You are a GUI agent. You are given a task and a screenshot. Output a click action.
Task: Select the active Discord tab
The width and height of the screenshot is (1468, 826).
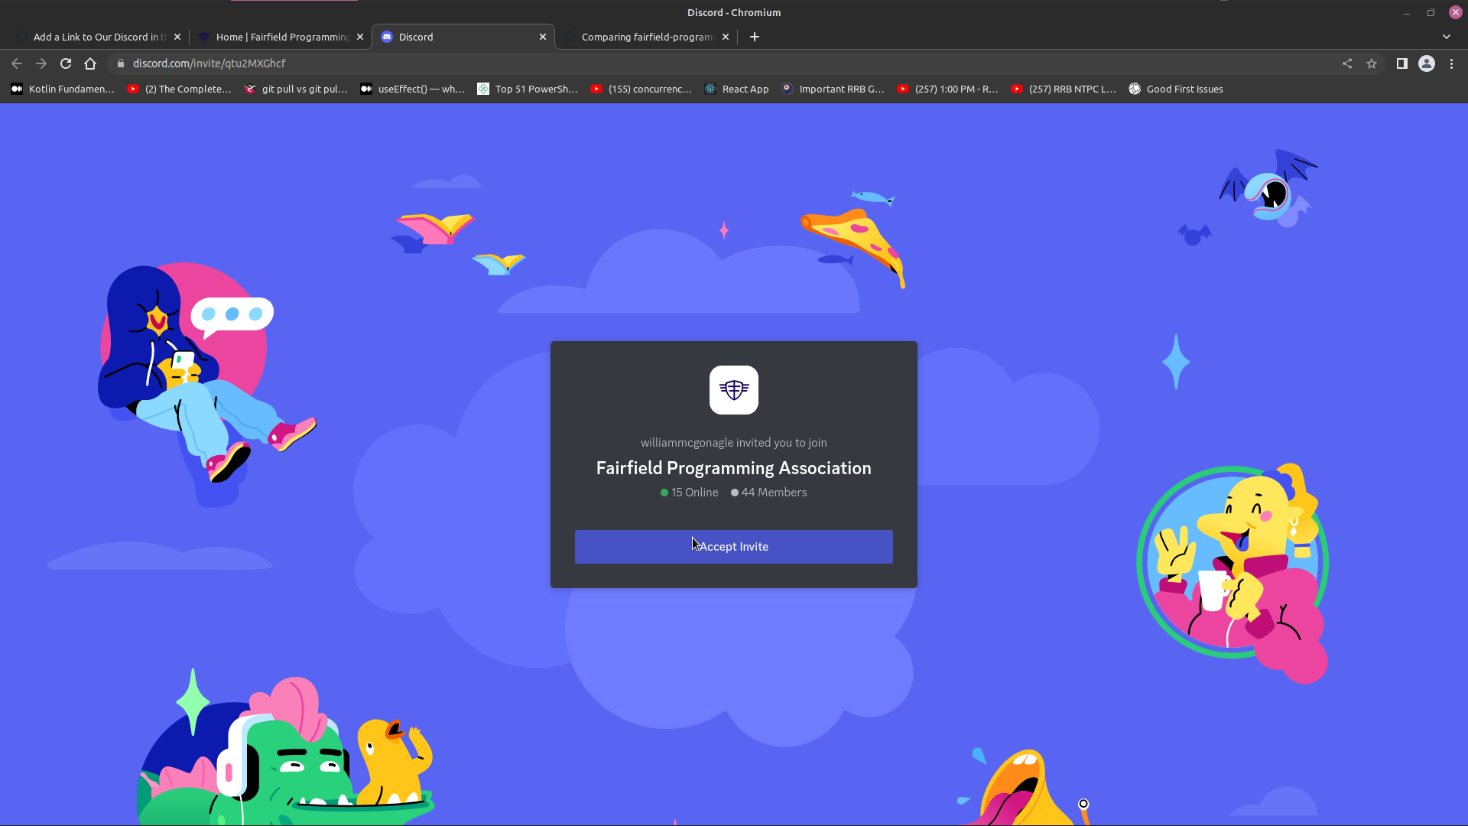[x=463, y=37]
